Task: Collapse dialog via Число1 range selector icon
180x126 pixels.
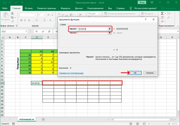Action: (x=110, y=29)
